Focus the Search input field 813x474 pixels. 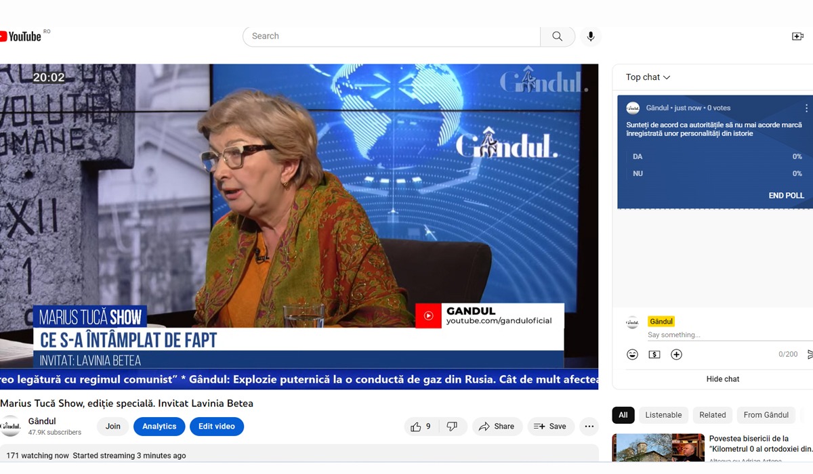(x=392, y=37)
